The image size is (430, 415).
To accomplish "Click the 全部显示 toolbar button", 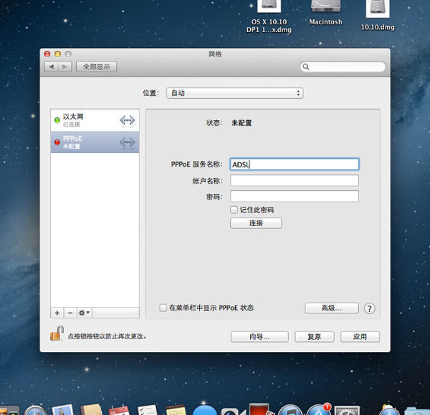I will 97,67.
